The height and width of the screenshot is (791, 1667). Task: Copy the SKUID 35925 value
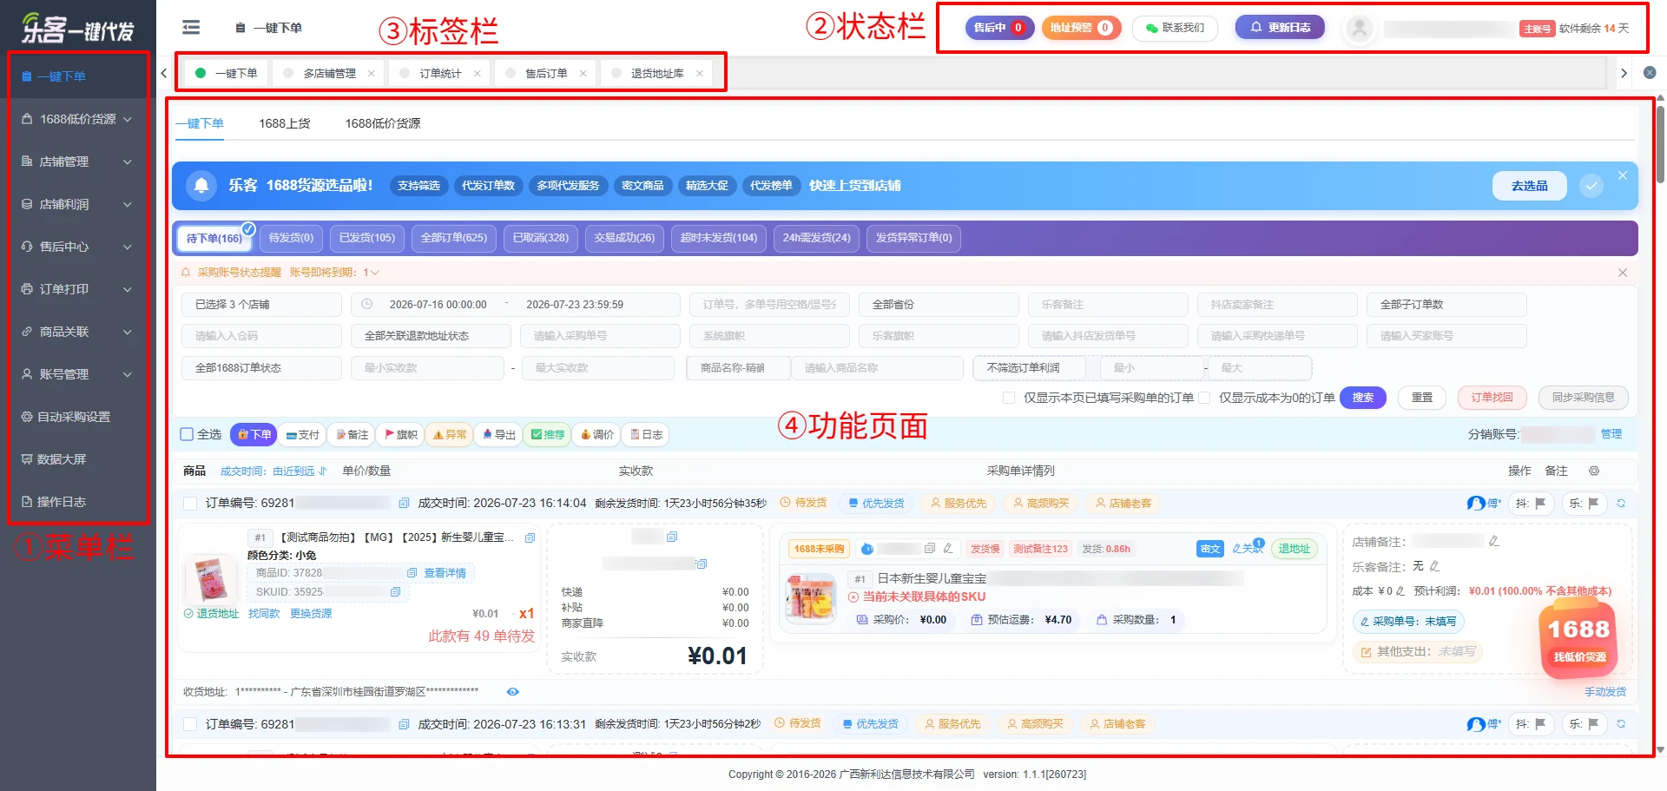coord(395,592)
